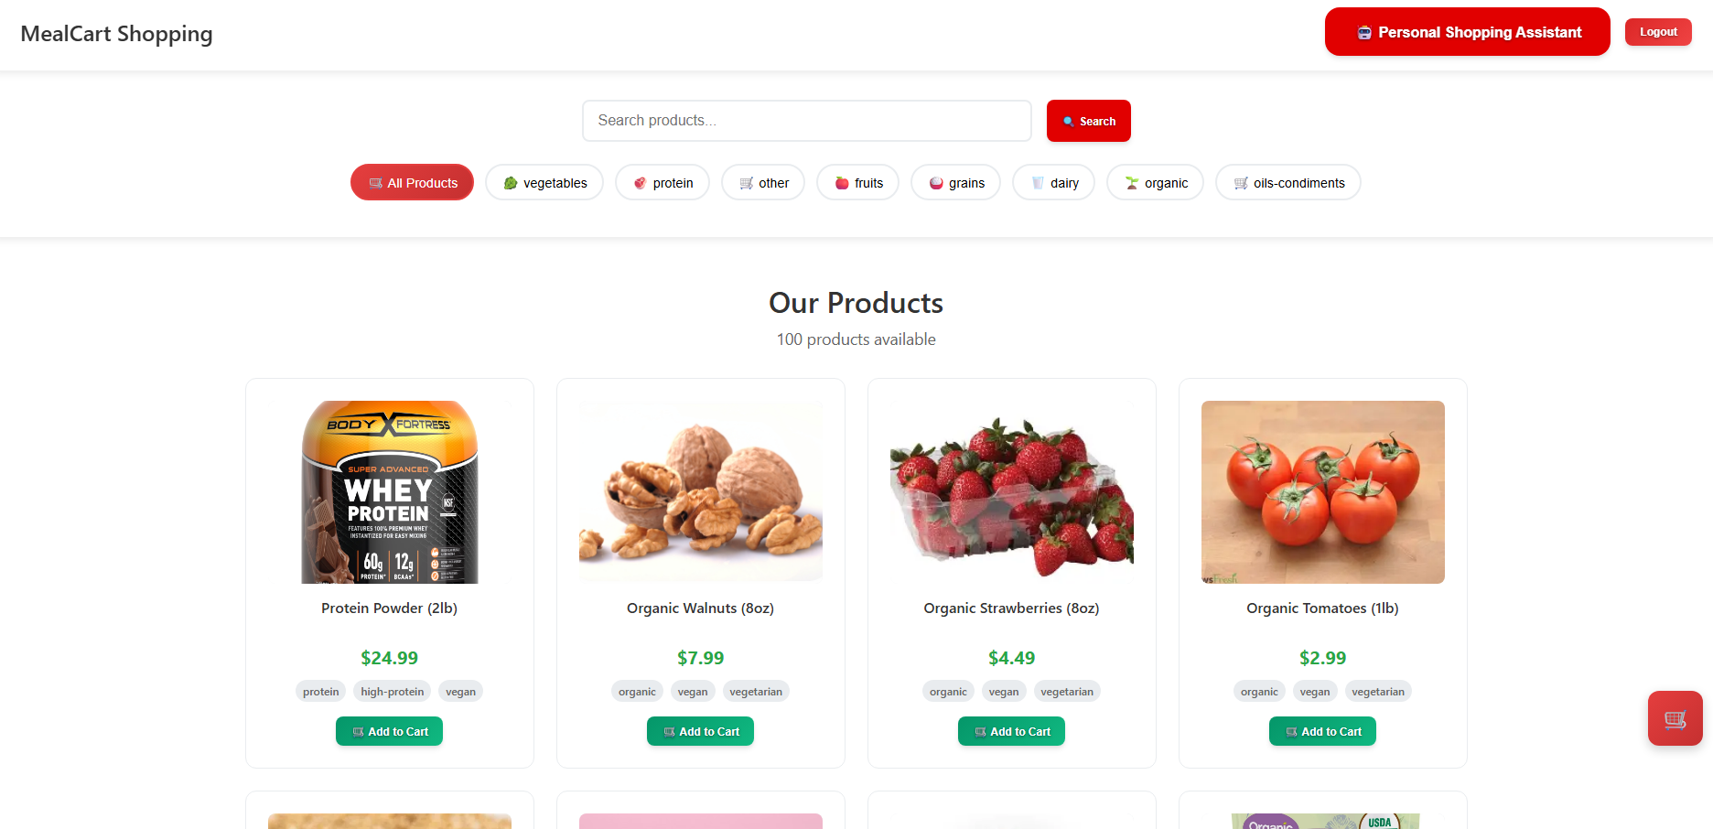The image size is (1713, 829).
Task: Click the protein category meat icon
Action: tap(641, 183)
